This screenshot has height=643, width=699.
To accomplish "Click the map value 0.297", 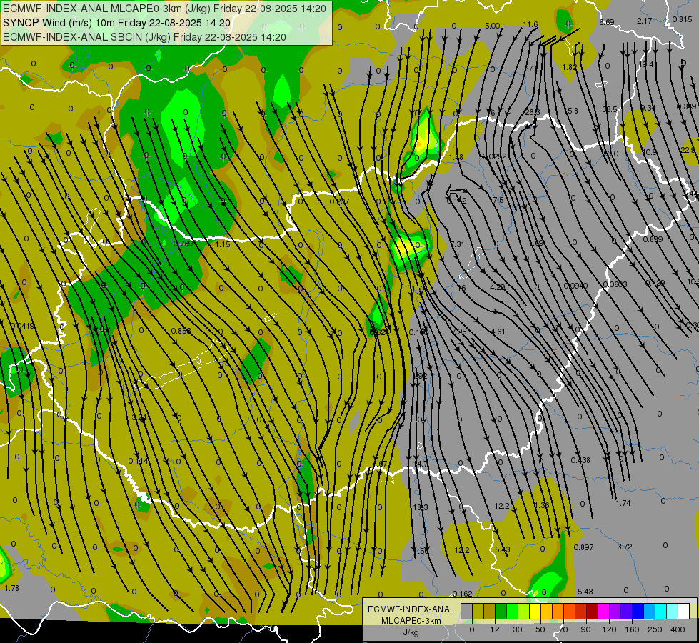I will click(339, 201).
